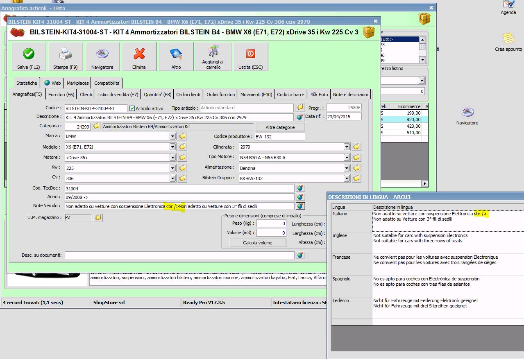Click the Volume (m3) input field
This screenshot has width=524, height=359.
click(271, 233)
